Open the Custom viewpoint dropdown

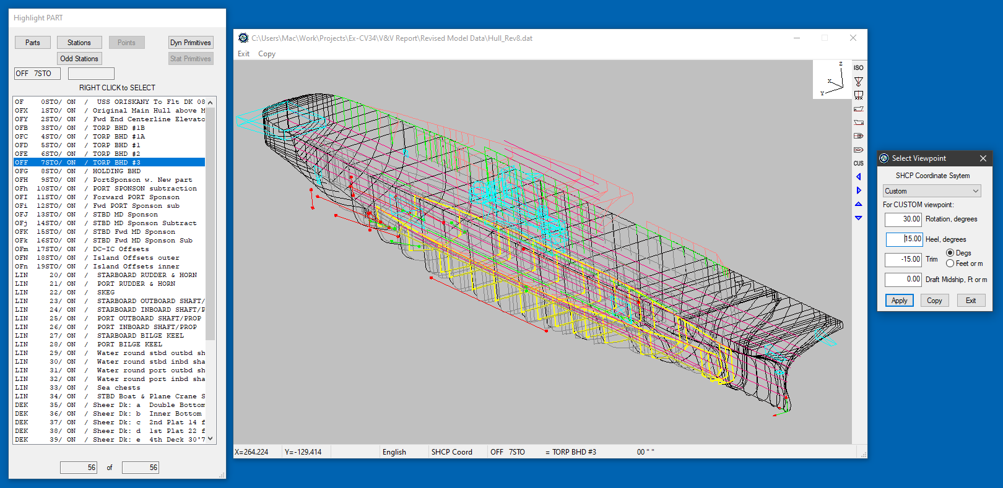932,191
